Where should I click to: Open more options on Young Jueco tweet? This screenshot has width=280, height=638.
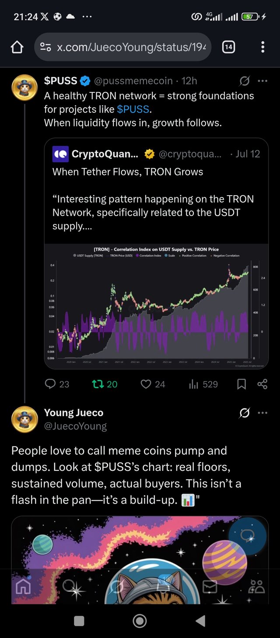(262, 413)
